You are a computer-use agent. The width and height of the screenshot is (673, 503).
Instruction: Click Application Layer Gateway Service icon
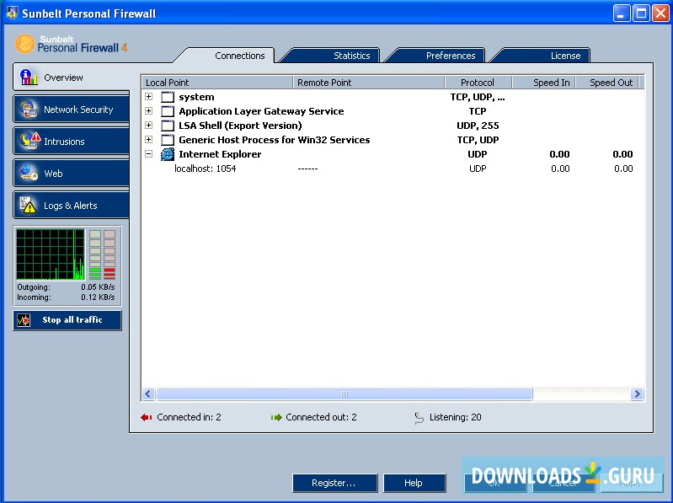pos(168,111)
